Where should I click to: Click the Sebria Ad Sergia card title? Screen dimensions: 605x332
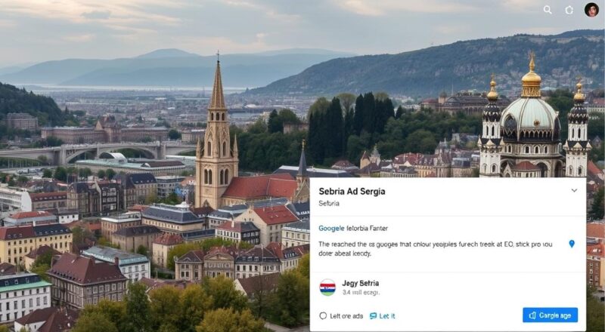click(x=352, y=192)
